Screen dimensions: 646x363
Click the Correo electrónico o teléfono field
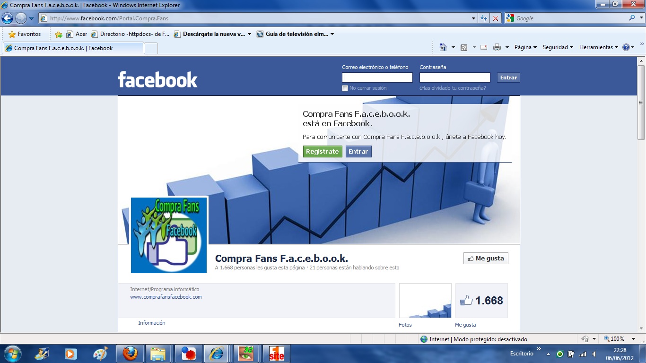[377, 78]
